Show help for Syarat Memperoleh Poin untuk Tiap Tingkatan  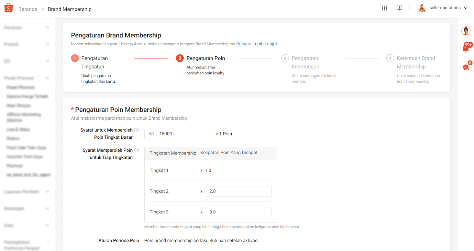click(x=137, y=150)
